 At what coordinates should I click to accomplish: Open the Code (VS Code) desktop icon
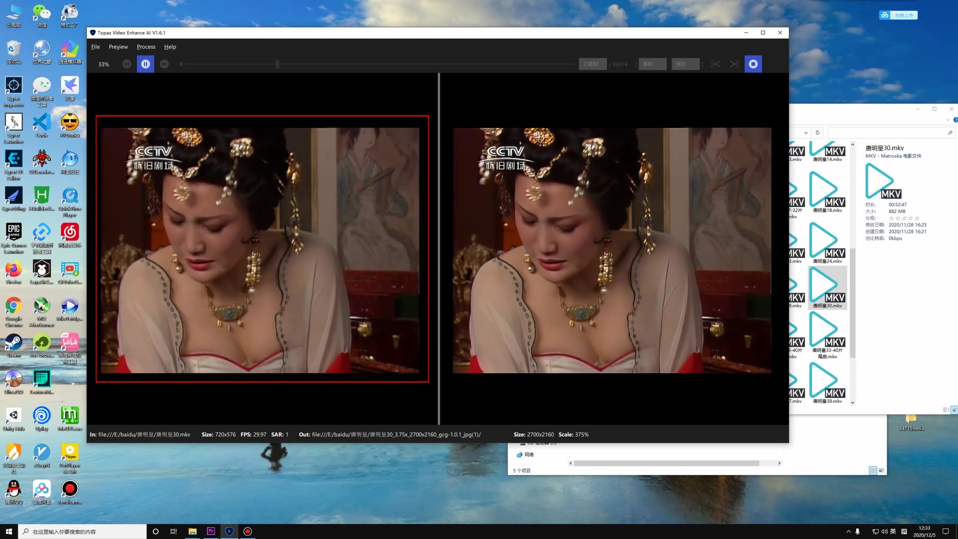pyautogui.click(x=42, y=126)
